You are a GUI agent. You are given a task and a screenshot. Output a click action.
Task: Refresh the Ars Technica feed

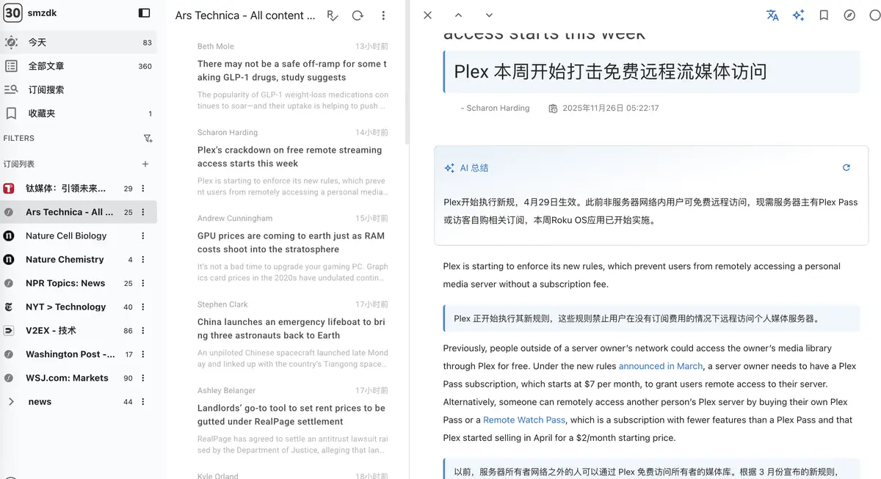coord(358,15)
